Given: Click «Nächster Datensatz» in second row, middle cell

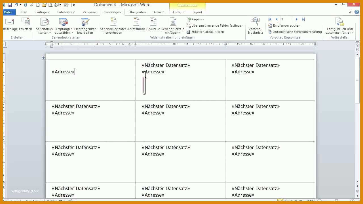Looking at the screenshot, I should click(x=166, y=106).
